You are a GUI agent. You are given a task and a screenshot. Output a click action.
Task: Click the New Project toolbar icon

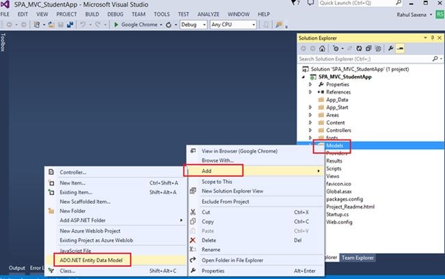coord(36,25)
